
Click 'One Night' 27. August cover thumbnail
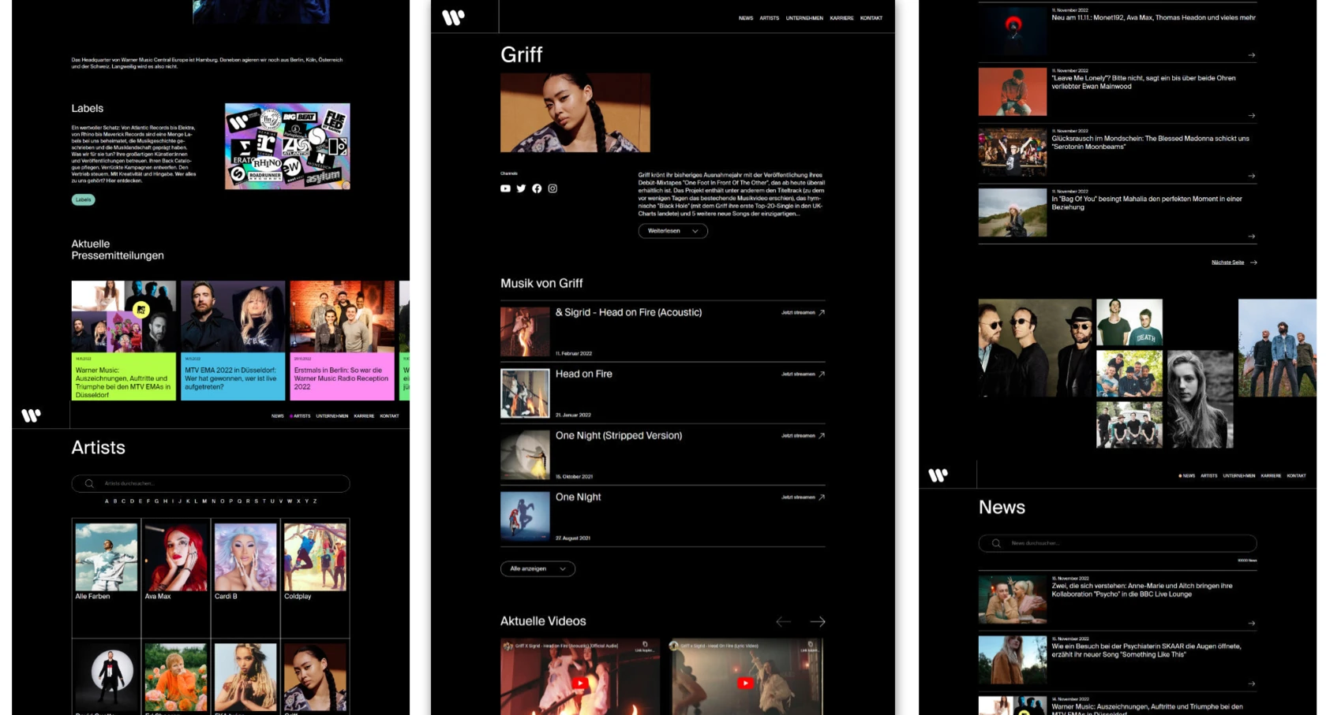pyautogui.click(x=525, y=516)
